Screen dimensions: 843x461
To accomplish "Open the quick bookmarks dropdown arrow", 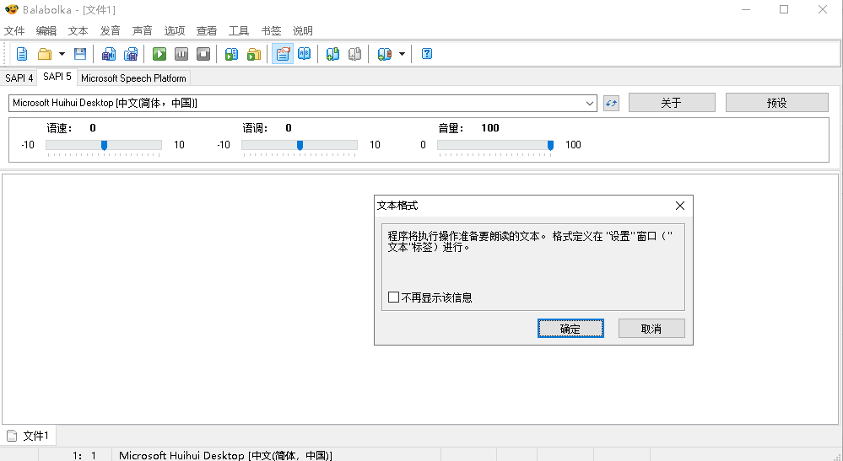I will pos(402,54).
